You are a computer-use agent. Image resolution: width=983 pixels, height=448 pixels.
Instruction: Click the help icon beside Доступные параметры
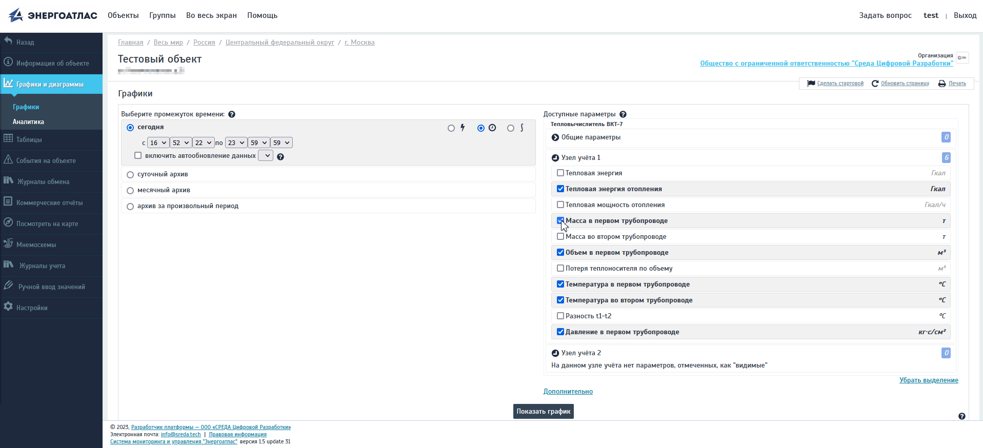click(623, 114)
